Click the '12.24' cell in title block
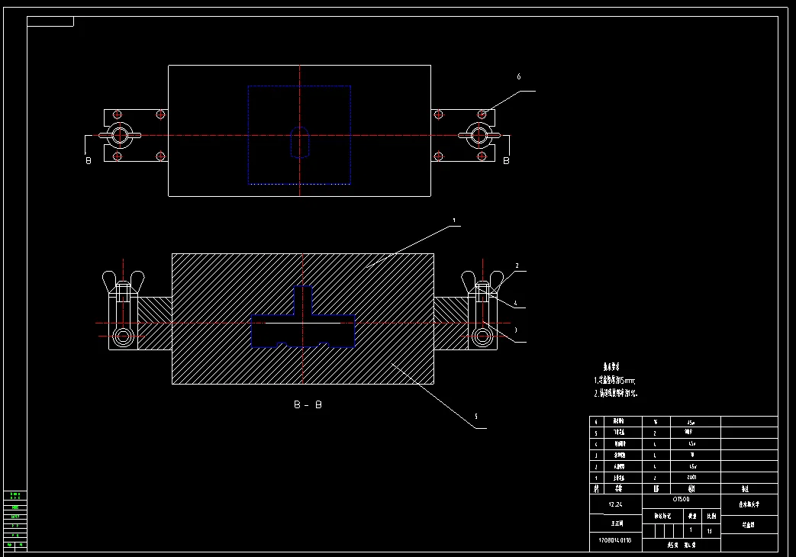Viewport: 796px width, 557px height. click(x=615, y=504)
